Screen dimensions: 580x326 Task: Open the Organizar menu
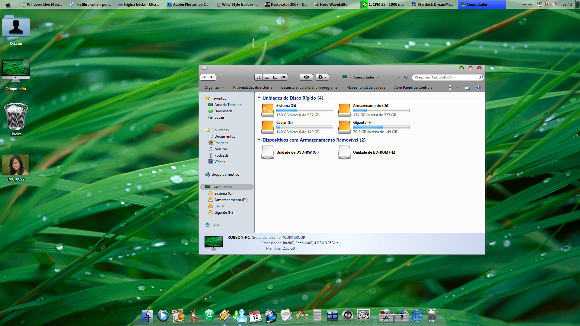[214, 88]
